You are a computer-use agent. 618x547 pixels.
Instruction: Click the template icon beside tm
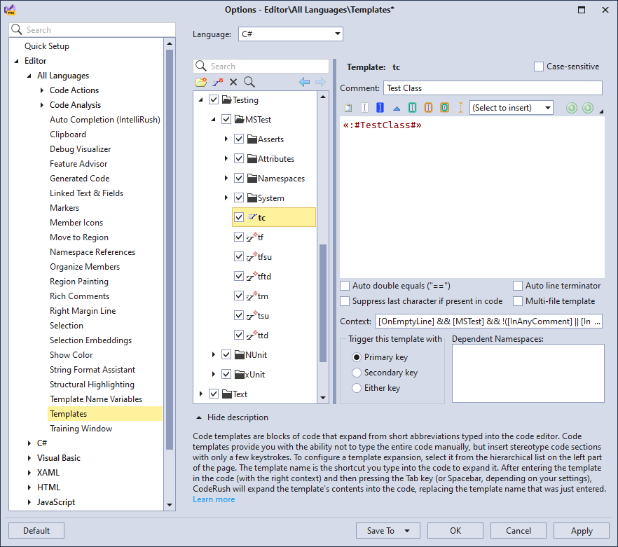click(252, 296)
